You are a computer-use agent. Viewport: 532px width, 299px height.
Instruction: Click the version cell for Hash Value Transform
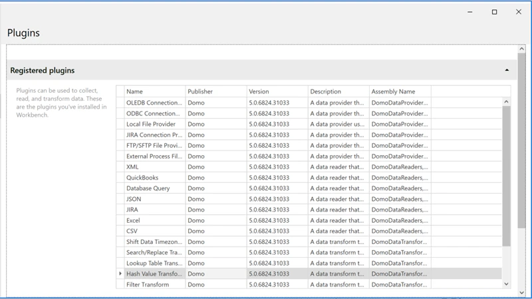pyautogui.click(x=277, y=274)
